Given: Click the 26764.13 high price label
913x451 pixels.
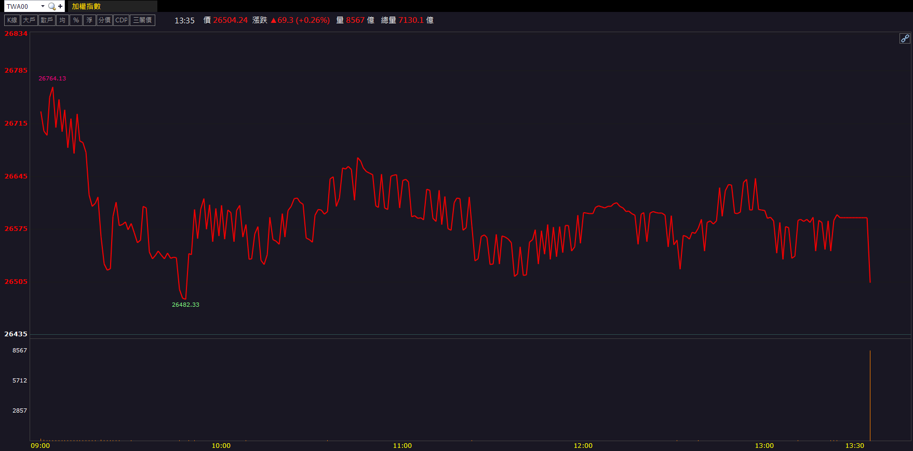Looking at the screenshot, I should point(52,78).
